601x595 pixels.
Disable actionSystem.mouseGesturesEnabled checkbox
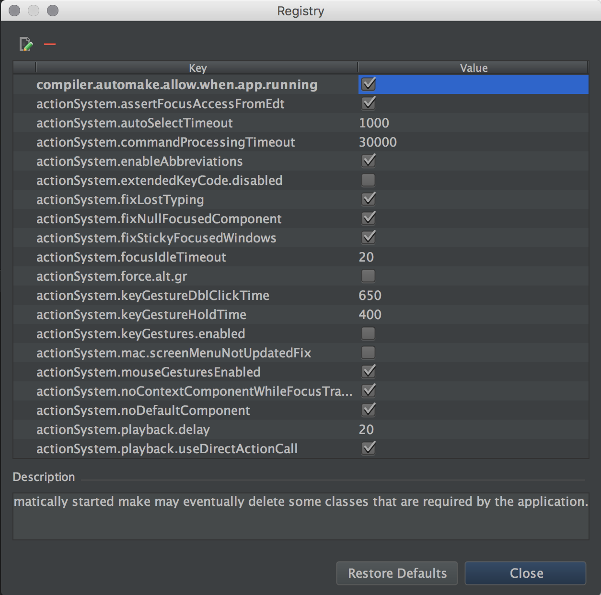(369, 372)
